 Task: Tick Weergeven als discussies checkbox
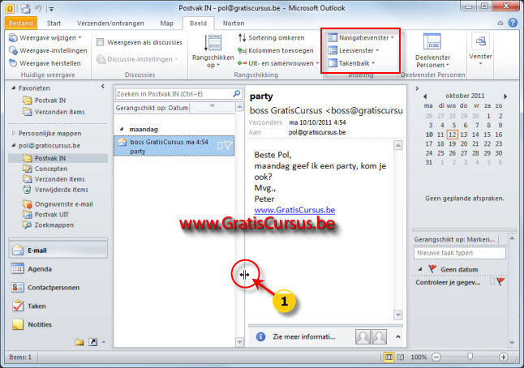100,42
